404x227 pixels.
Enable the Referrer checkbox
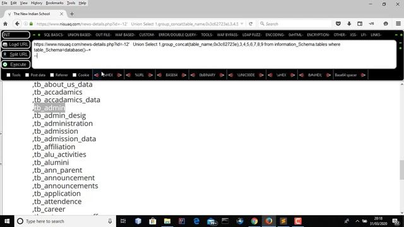coord(52,75)
